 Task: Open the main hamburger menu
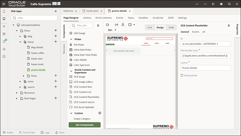point(4,4)
